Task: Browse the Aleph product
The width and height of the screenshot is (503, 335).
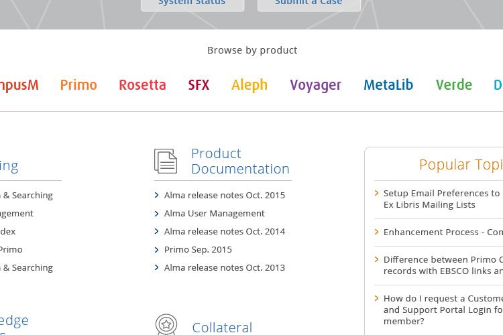Action: [249, 85]
